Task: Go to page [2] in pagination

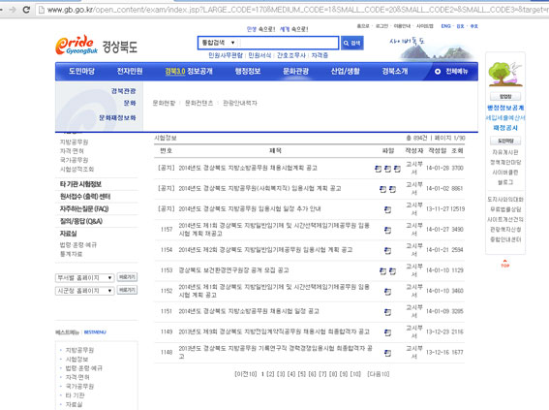Action: click(x=270, y=374)
